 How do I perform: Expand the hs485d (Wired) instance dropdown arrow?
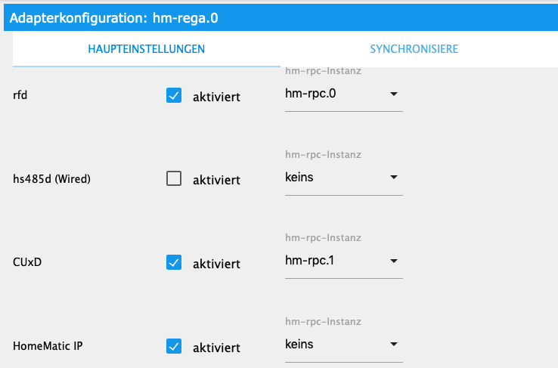click(x=393, y=178)
